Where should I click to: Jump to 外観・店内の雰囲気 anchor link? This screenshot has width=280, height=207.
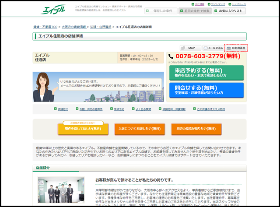tap(91, 109)
